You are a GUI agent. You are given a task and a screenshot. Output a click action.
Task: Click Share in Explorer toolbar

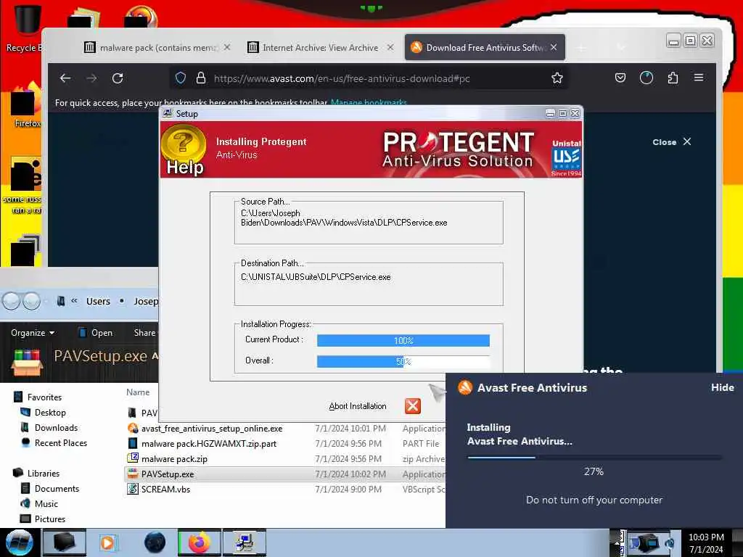(144, 333)
